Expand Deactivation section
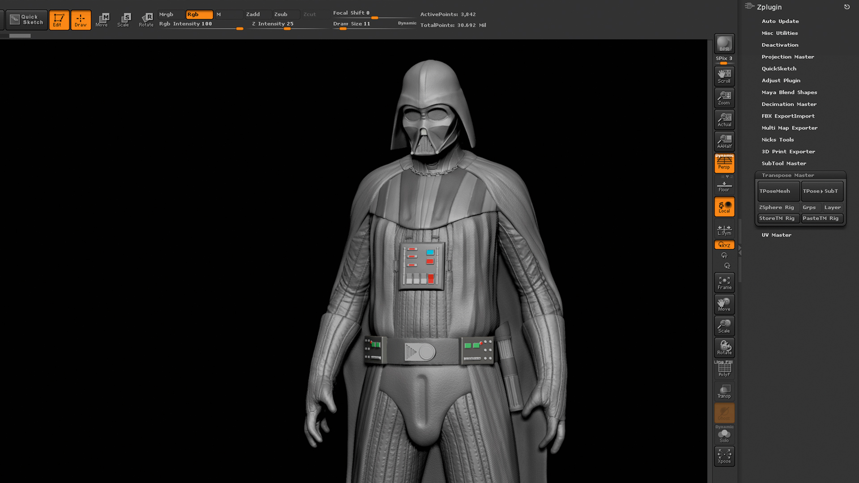The width and height of the screenshot is (859, 483). pyautogui.click(x=780, y=45)
